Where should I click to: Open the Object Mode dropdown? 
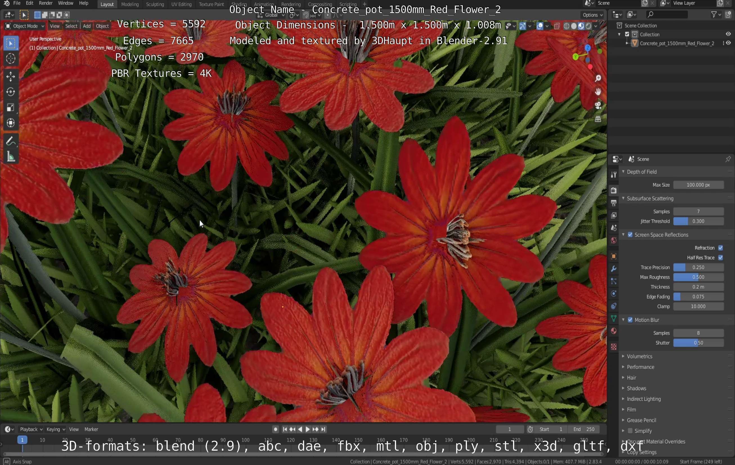pyautogui.click(x=25, y=26)
